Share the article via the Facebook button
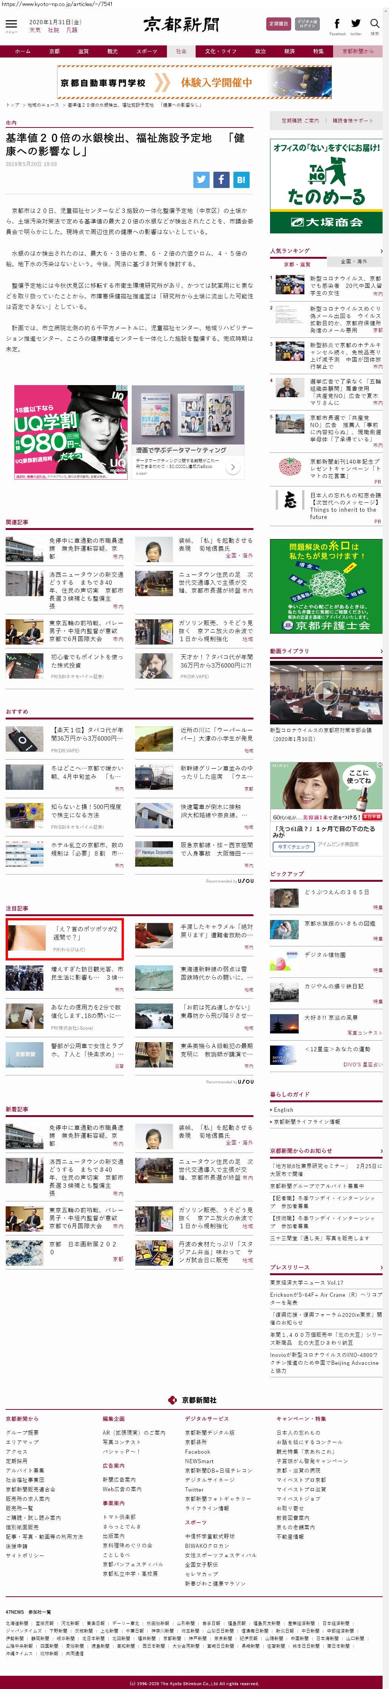Screen dimensions: 389x1689 coord(221,180)
